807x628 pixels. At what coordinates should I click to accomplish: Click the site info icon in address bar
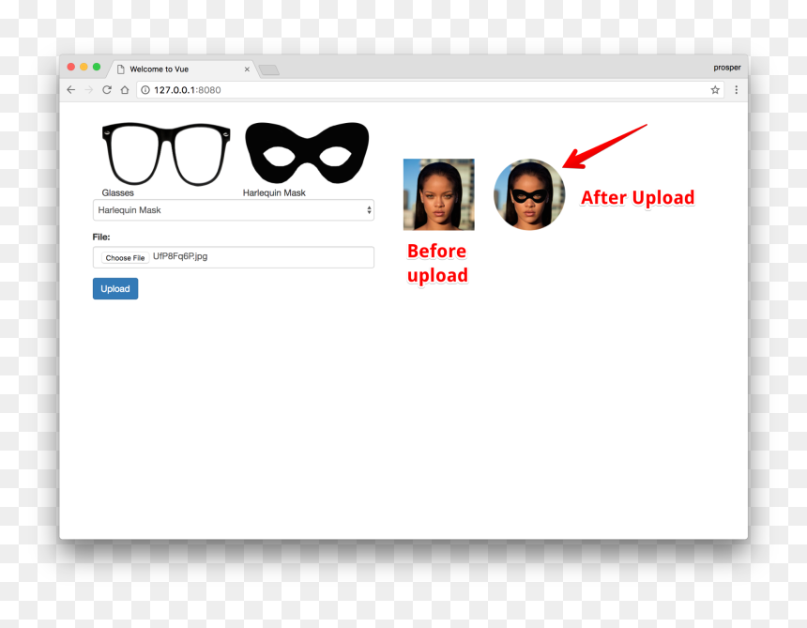click(x=145, y=90)
